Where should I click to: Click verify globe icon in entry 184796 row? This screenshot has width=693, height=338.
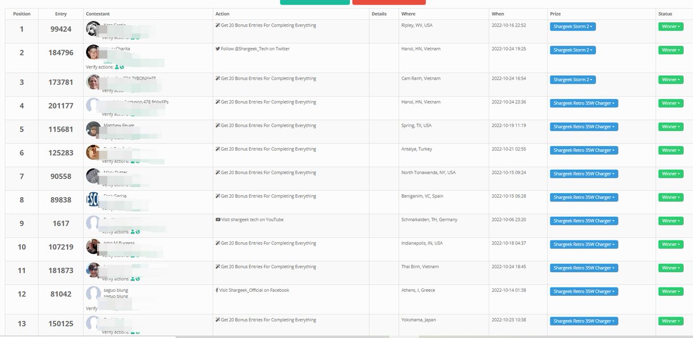tap(122, 67)
